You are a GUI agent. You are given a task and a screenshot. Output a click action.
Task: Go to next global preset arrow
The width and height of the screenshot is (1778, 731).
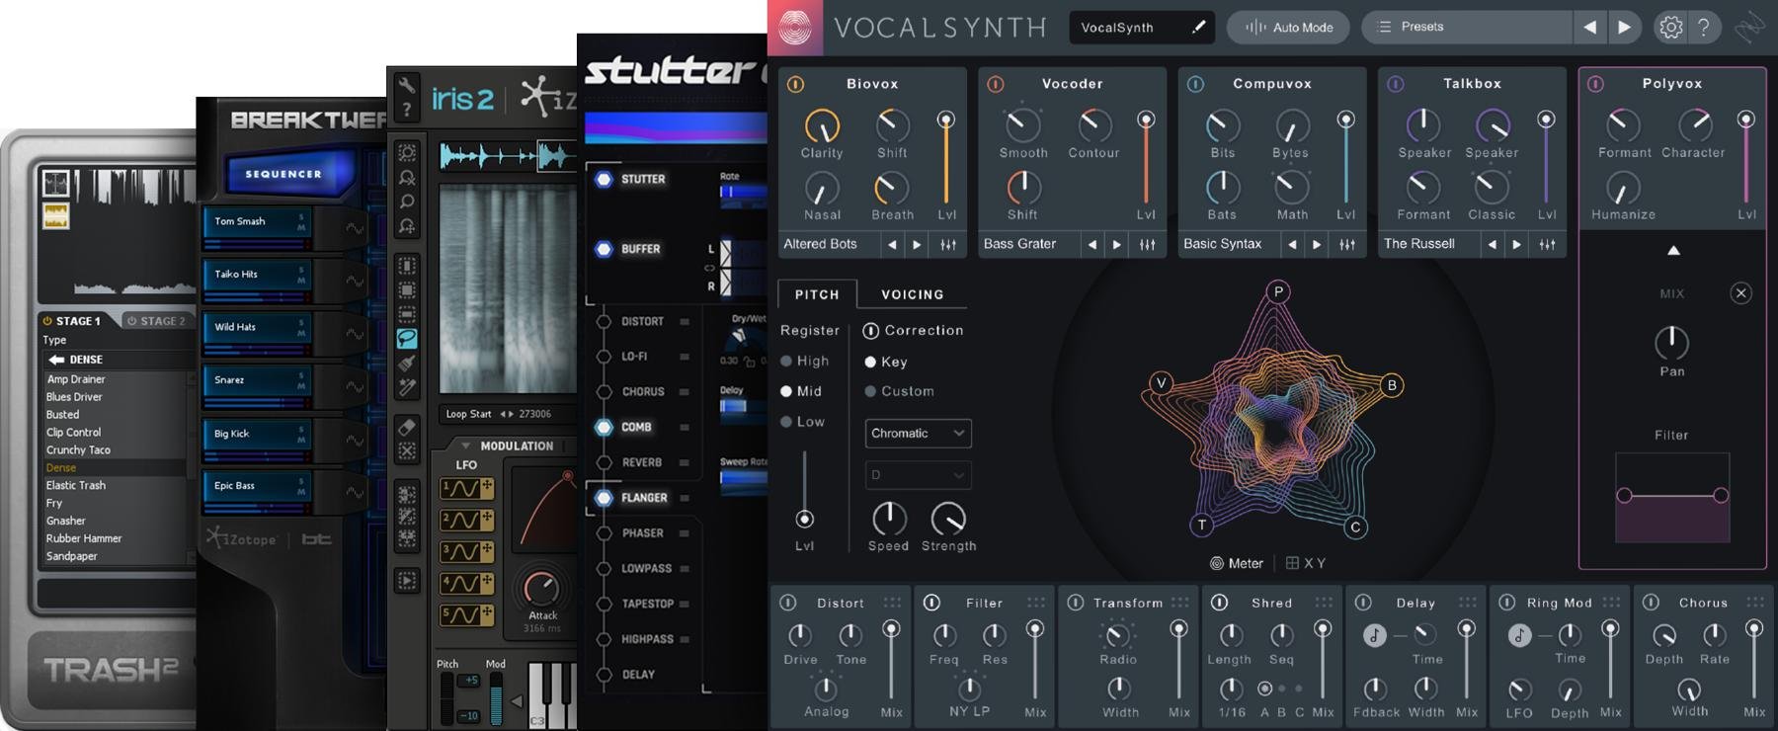pyautogui.click(x=1624, y=28)
